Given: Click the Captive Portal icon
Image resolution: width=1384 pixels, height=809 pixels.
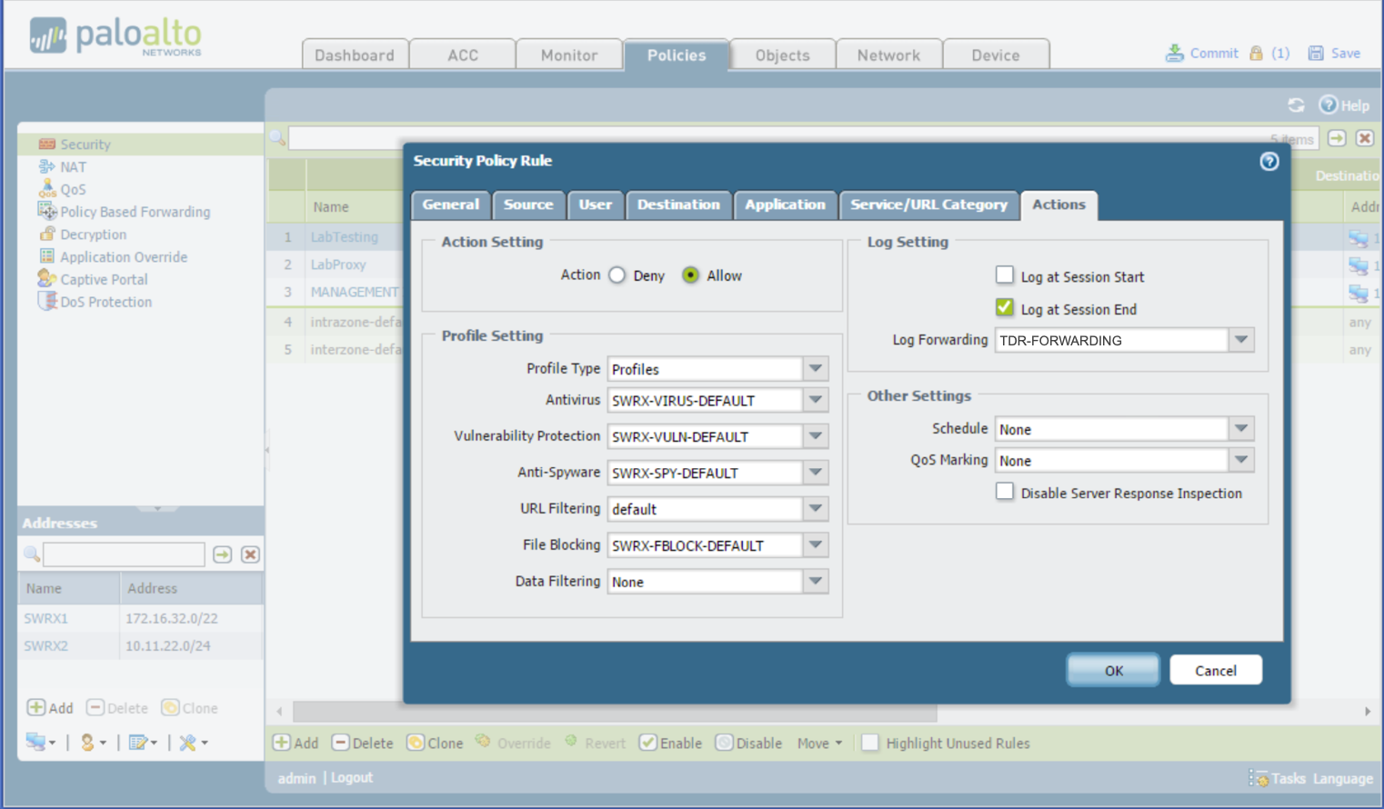Looking at the screenshot, I should (x=47, y=278).
